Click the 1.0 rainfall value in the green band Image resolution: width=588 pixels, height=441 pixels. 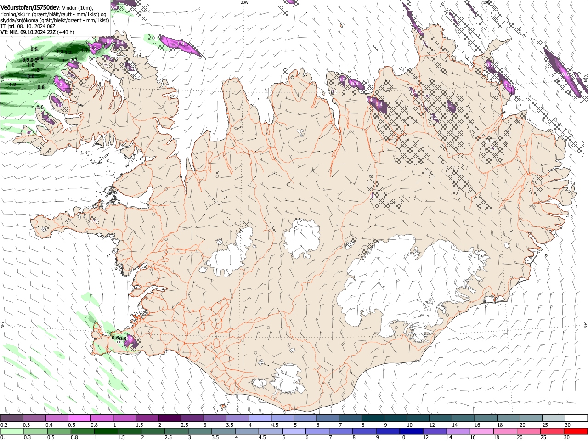pyautogui.click(x=31, y=65)
